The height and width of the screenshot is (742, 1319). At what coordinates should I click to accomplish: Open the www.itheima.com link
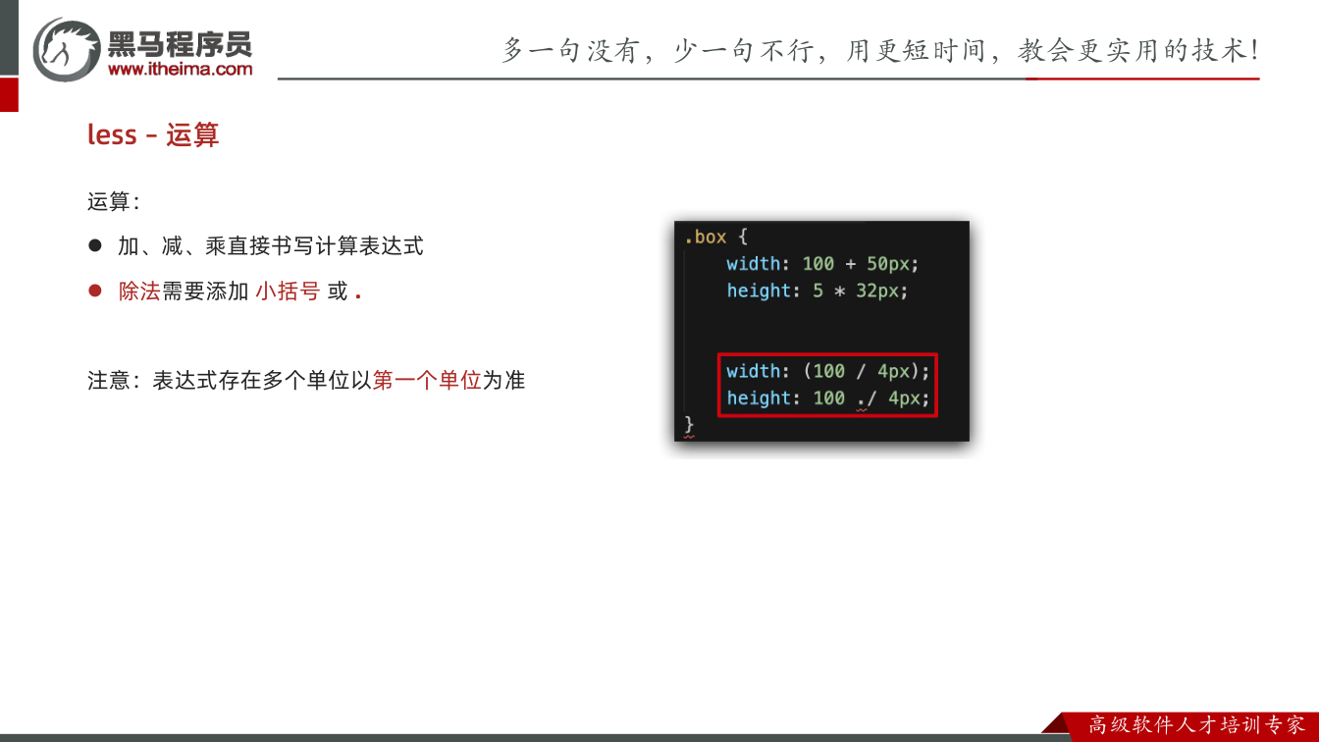[x=180, y=69]
